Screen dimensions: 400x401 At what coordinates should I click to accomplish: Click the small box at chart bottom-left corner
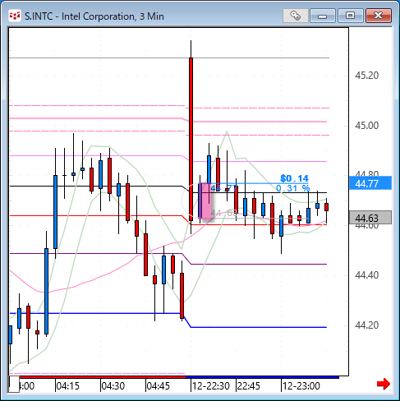click(13, 384)
